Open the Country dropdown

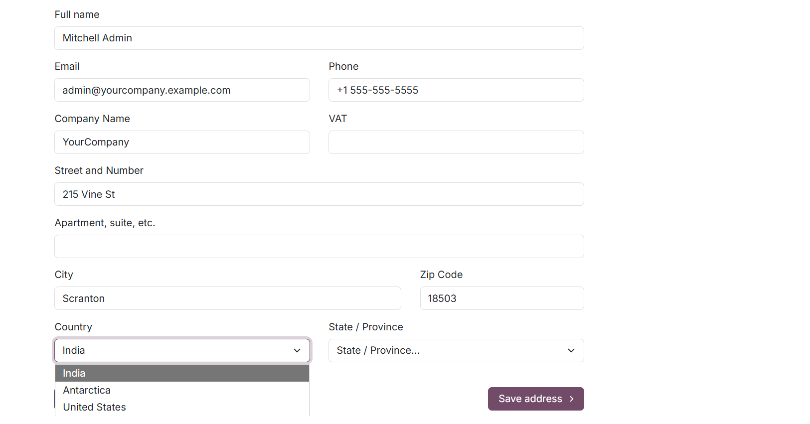[182, 350]
